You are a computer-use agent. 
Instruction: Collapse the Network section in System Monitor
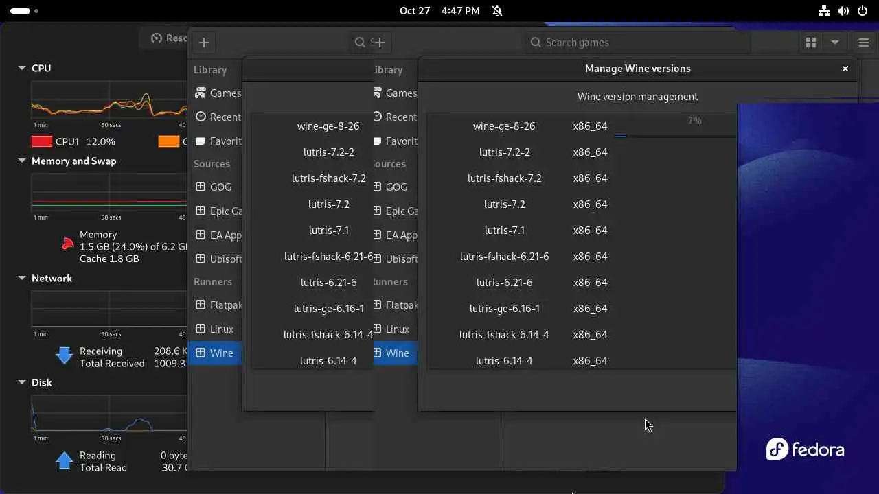coord(22,279)
